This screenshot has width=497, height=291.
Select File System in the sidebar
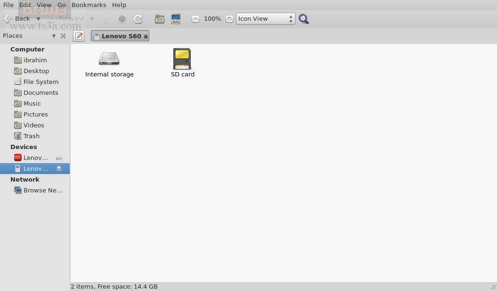tap(35, 82)
